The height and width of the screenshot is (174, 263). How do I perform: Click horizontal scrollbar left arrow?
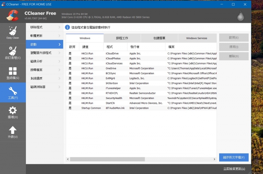click(68, 159)
